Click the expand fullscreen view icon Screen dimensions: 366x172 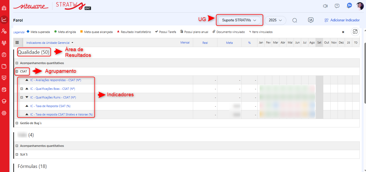pyautogui.click(x=355, y=32)
